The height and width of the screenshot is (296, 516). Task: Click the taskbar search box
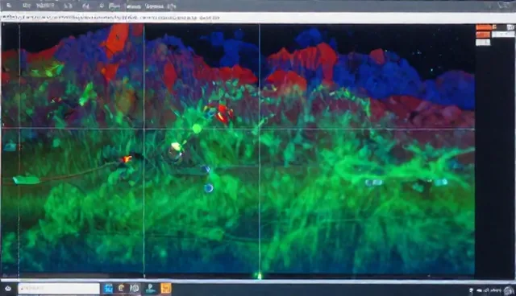tap(59, 289)
